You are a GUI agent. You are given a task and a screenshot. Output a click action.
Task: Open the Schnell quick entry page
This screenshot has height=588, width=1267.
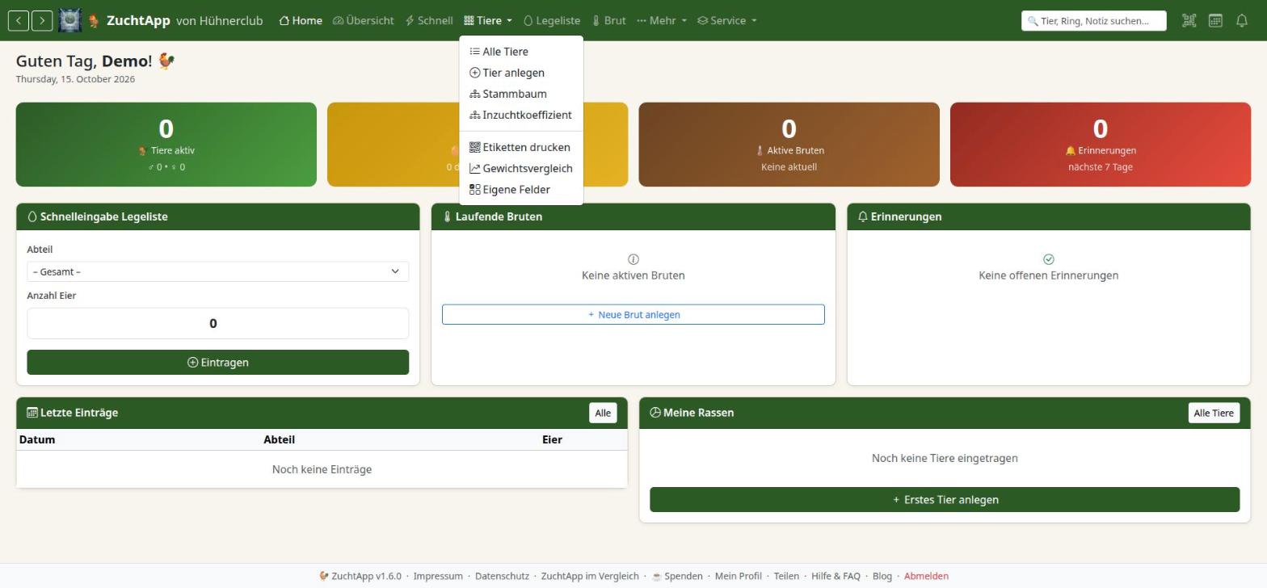[x=429, y=21]
